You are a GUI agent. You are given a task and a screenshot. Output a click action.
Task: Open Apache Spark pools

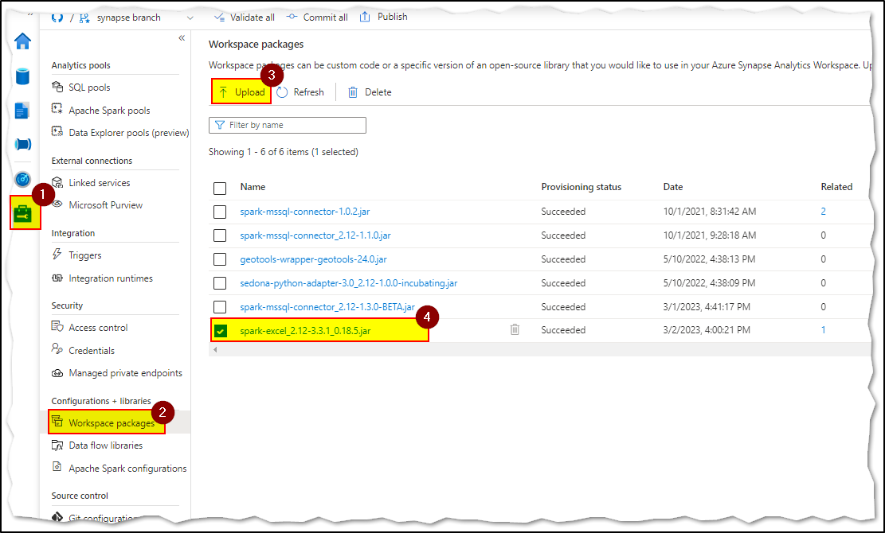109,111
